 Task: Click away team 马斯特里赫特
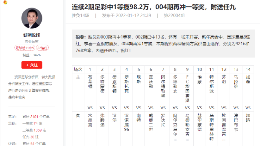pos(212,127)
